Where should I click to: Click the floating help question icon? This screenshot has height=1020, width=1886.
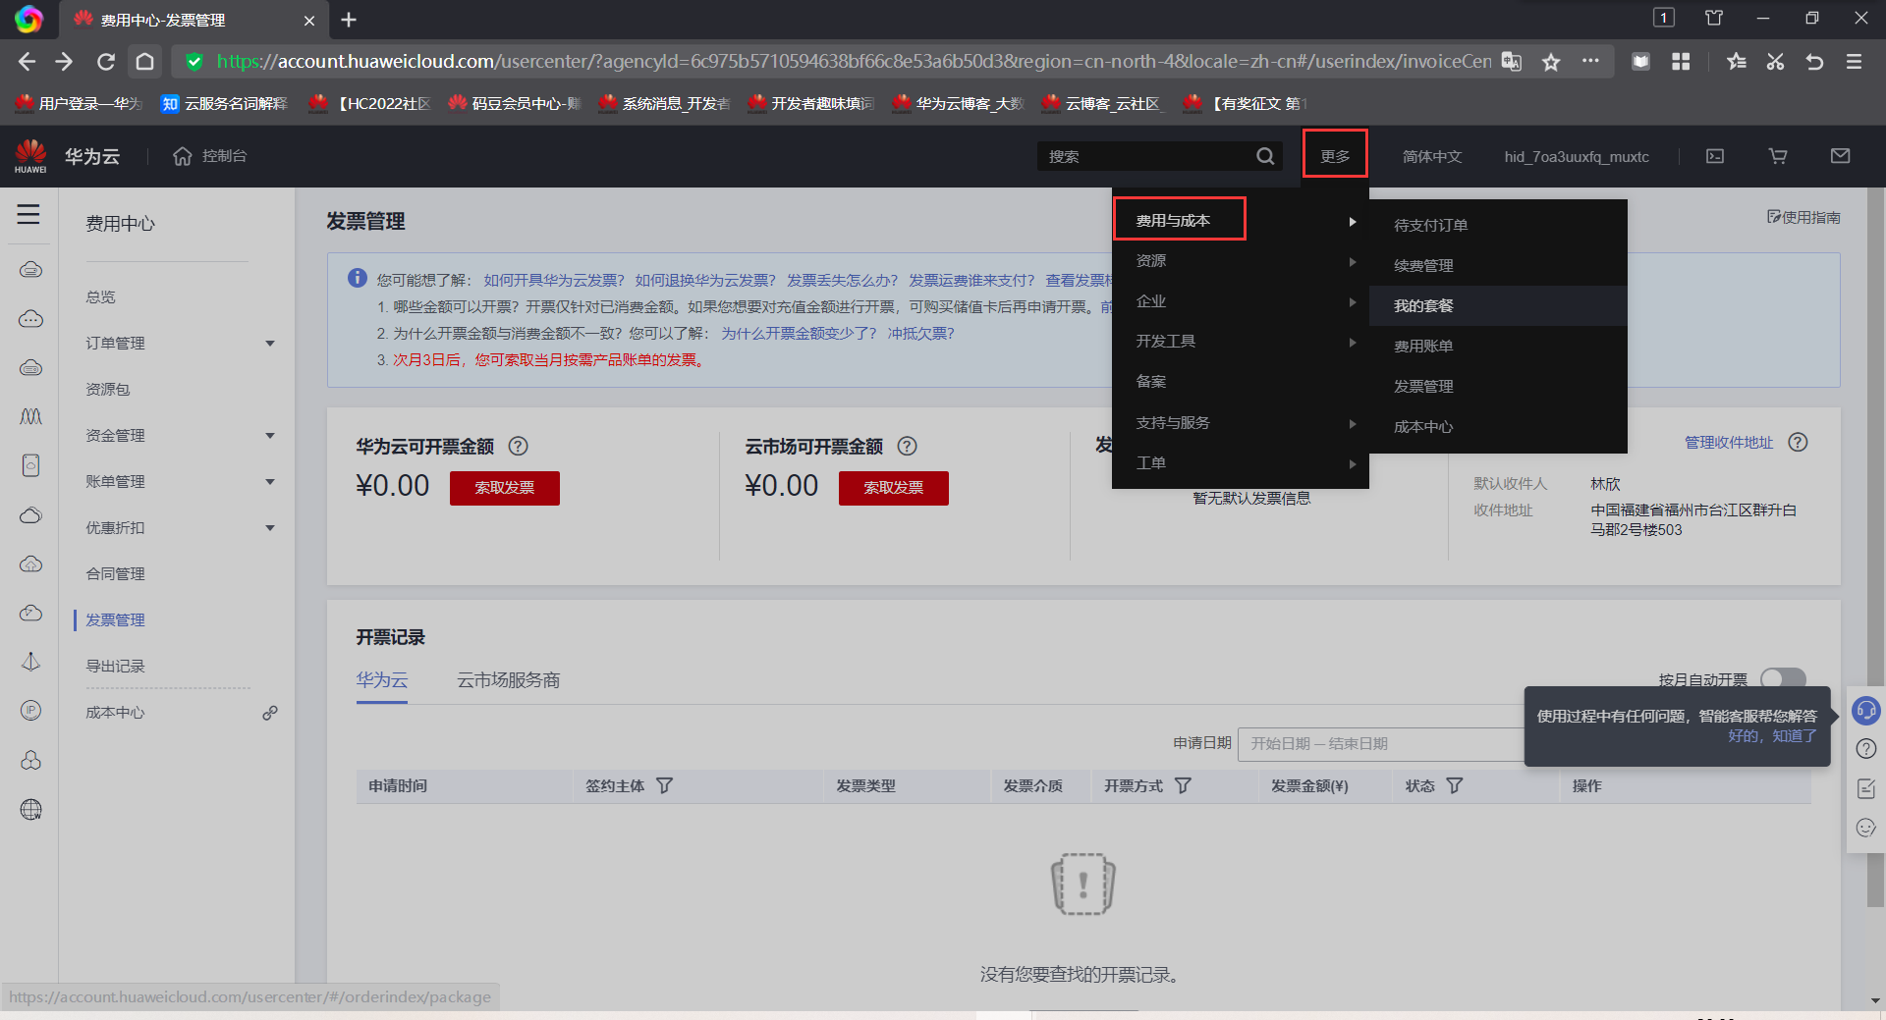point(1866,749)
